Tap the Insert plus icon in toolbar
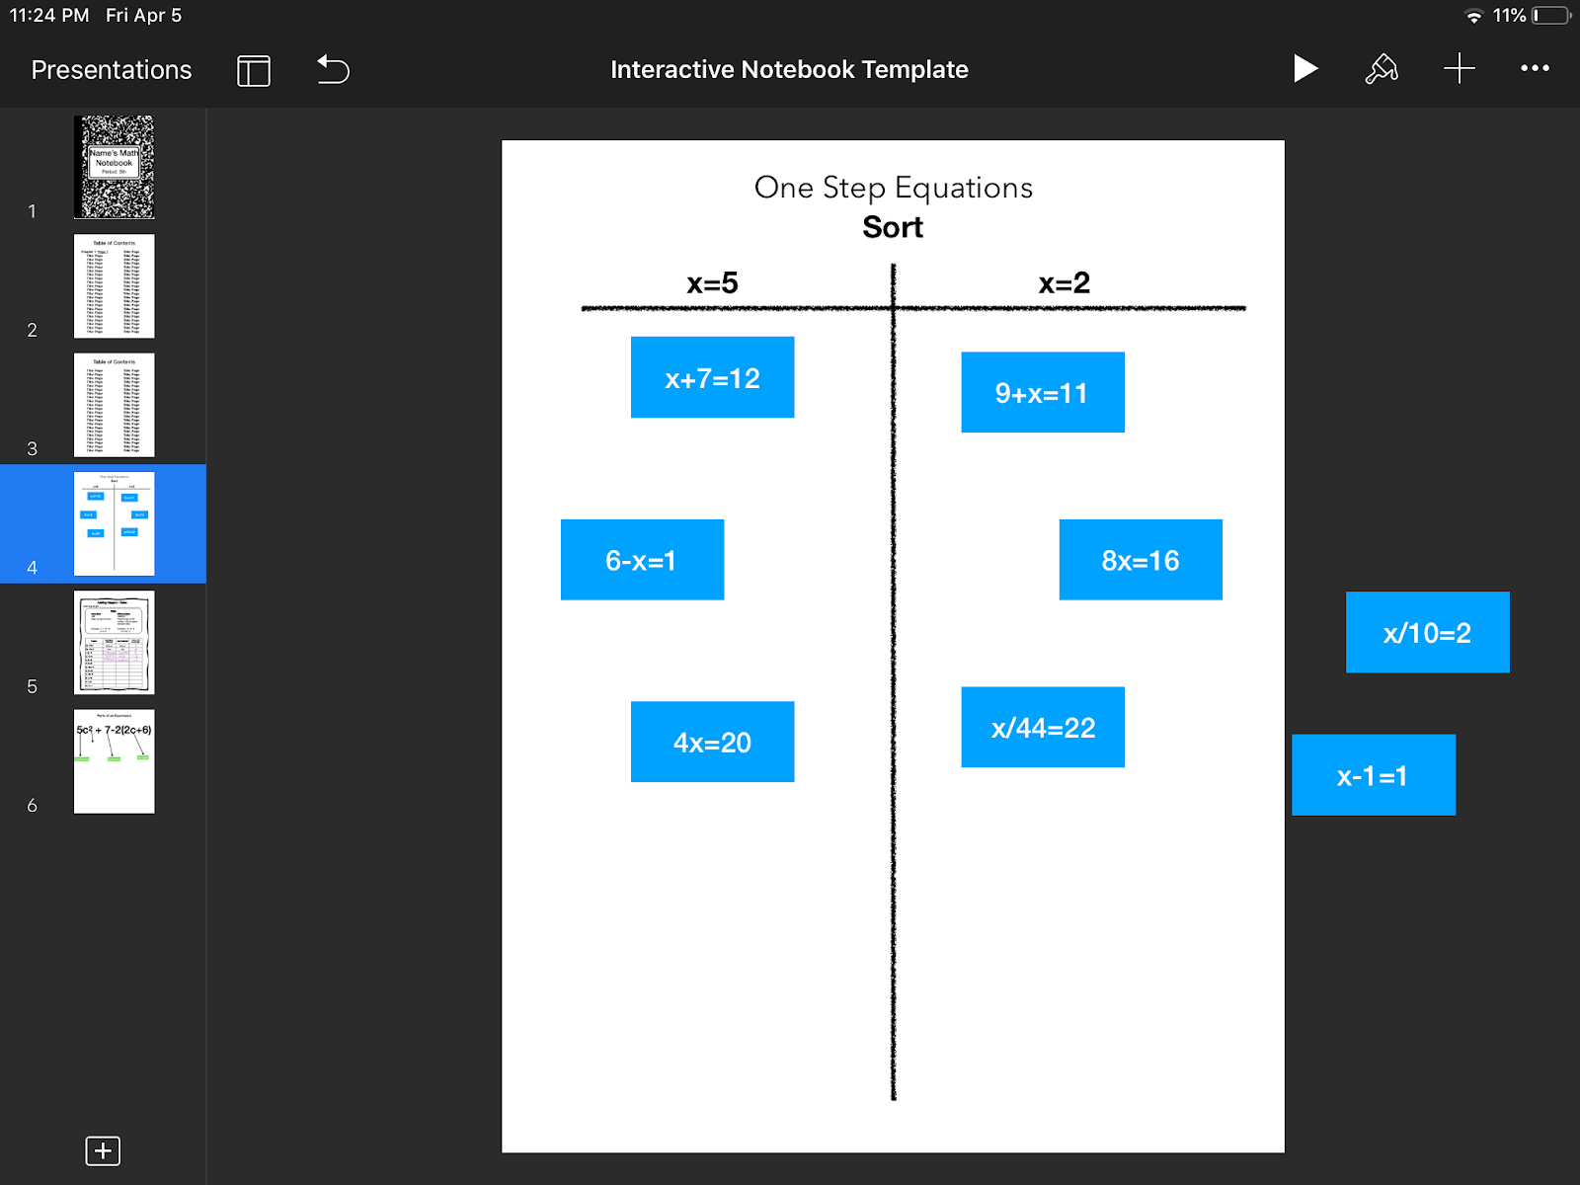The width and height of the screenshot is (1580, 1185). 1460,68
